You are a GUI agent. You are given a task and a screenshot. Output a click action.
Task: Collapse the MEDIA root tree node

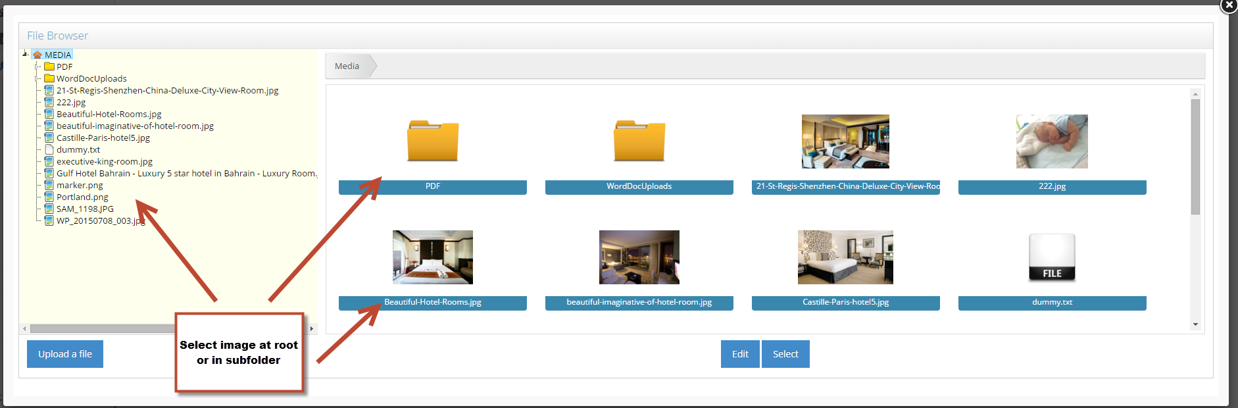tap(25, 54)
